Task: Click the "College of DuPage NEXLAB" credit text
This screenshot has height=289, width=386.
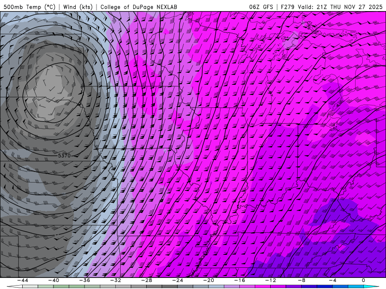Action: point(138,7)
